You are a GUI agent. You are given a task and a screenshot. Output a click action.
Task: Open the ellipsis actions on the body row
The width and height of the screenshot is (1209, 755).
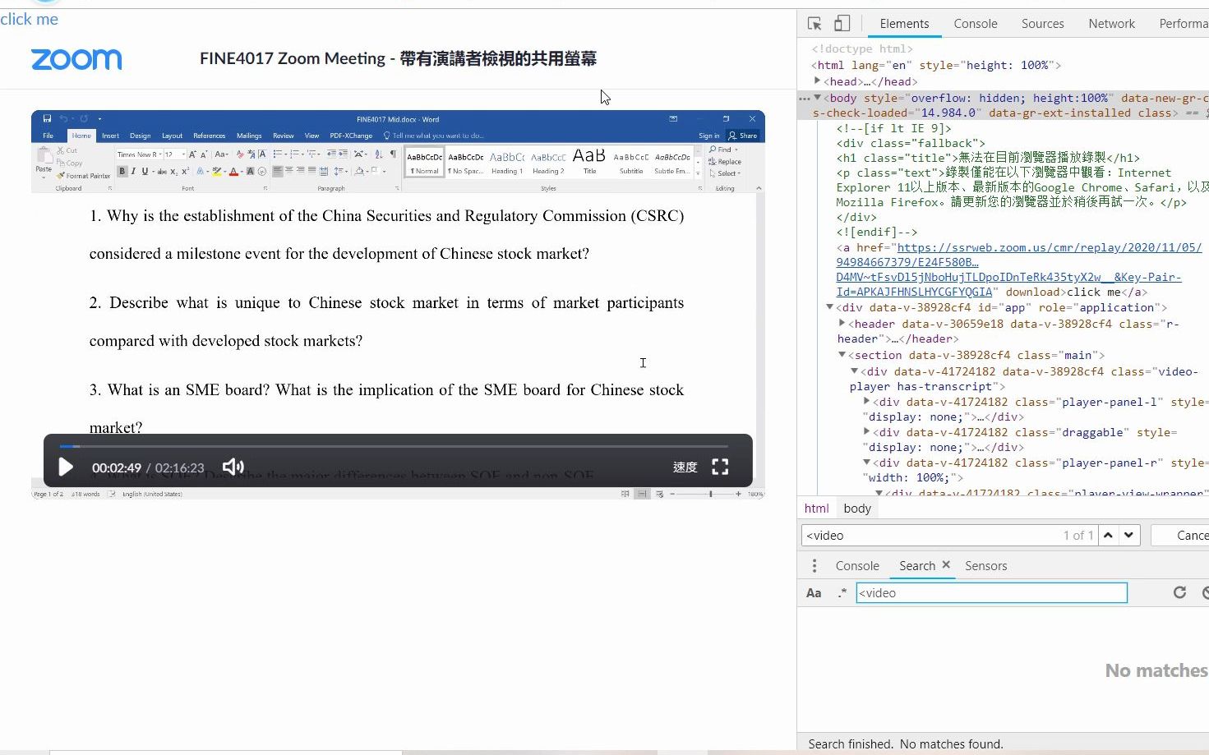click(x=805, y=98)
